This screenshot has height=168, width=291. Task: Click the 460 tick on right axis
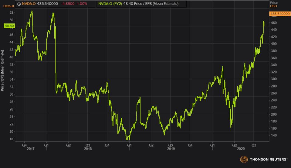click(274, 23)
